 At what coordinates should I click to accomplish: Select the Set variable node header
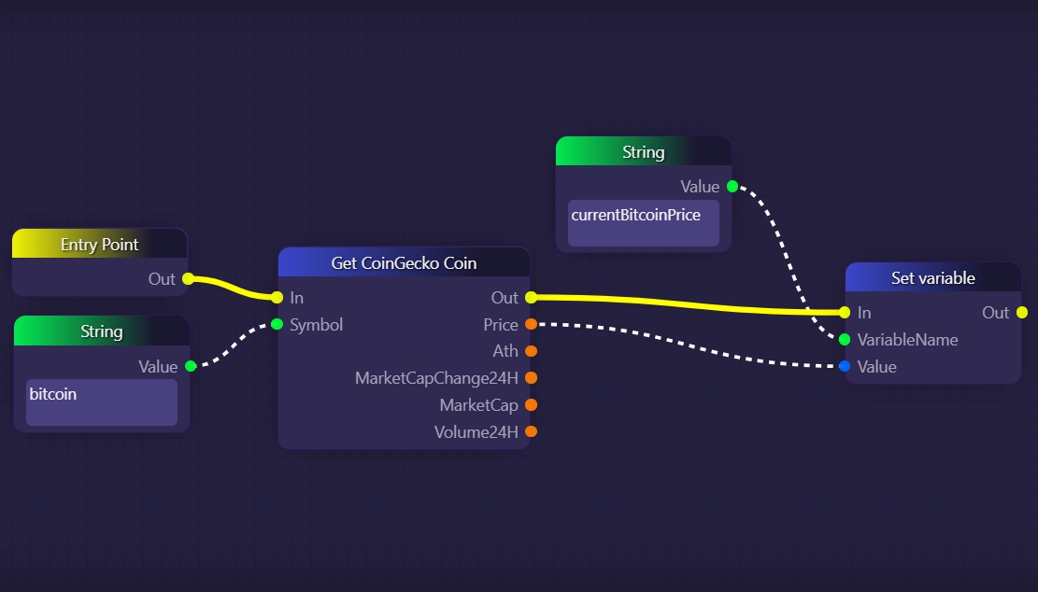(932, 278)
